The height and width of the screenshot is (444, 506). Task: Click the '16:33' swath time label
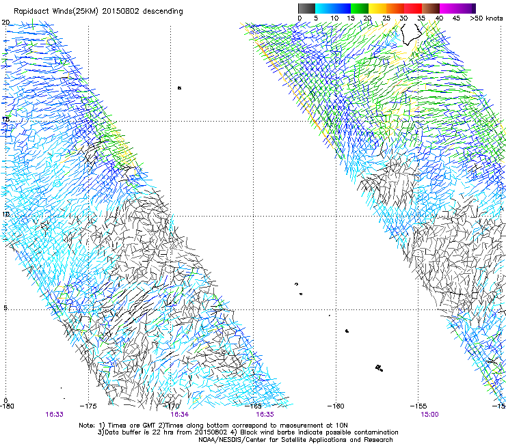tap(54, 415)
